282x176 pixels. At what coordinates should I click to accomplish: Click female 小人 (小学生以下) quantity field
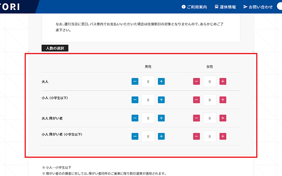pyautogui.click(x=210, y=100)
